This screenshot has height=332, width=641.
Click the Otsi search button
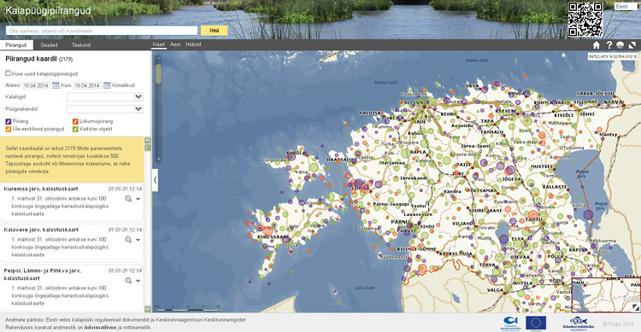tap(215, 30)
